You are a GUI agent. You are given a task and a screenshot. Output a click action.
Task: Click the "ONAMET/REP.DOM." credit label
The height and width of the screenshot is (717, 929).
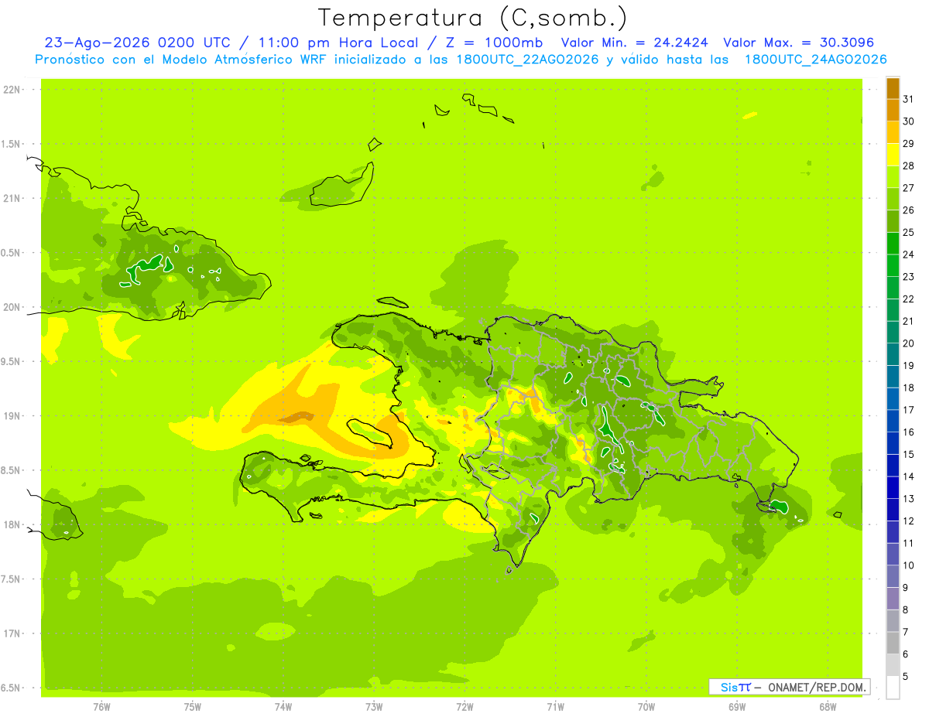(817, 687)
